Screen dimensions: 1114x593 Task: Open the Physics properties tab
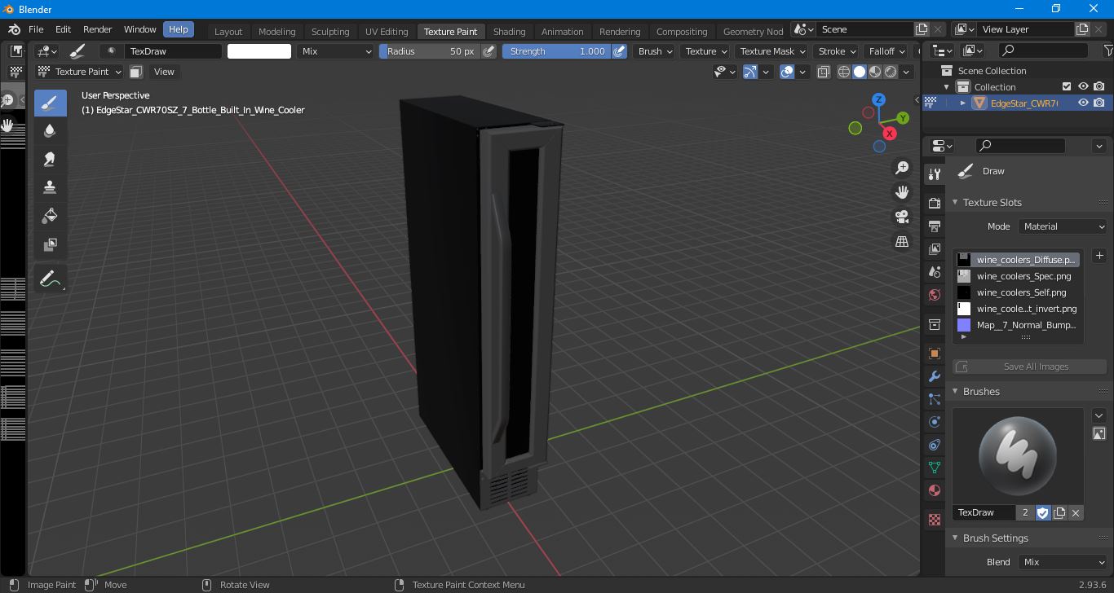click(x=935, y=422)
